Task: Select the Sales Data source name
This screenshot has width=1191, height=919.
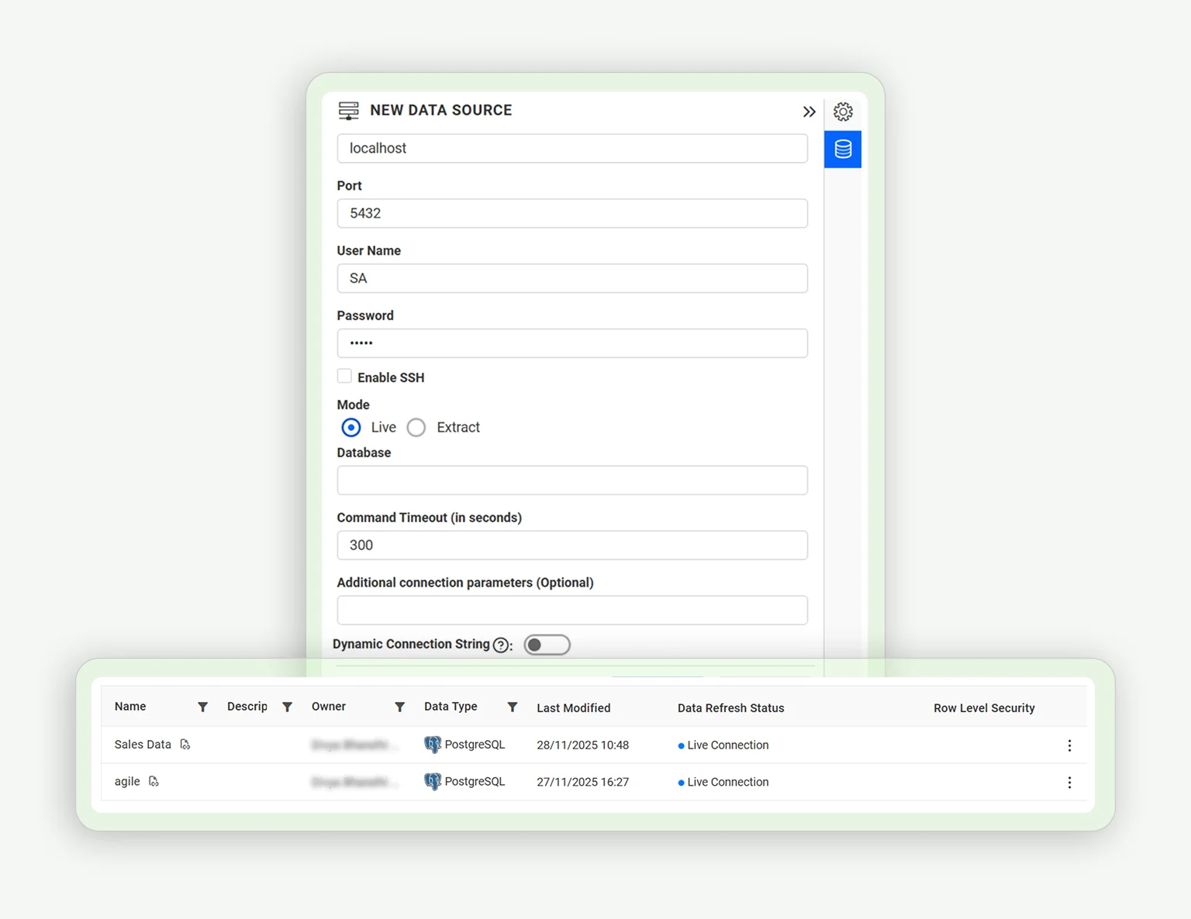Action: pos(142,744)
